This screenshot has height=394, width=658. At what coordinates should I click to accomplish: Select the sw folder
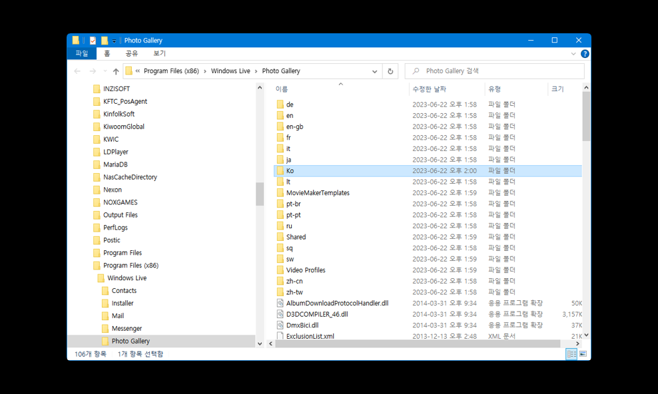coord(290,259)
